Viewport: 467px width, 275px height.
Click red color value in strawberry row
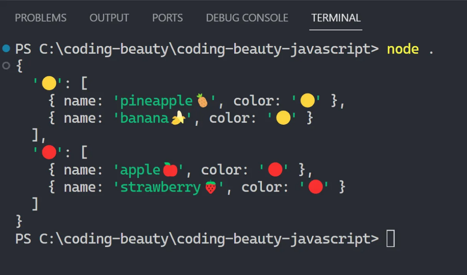pyautogui.click(x=316, y=186)
